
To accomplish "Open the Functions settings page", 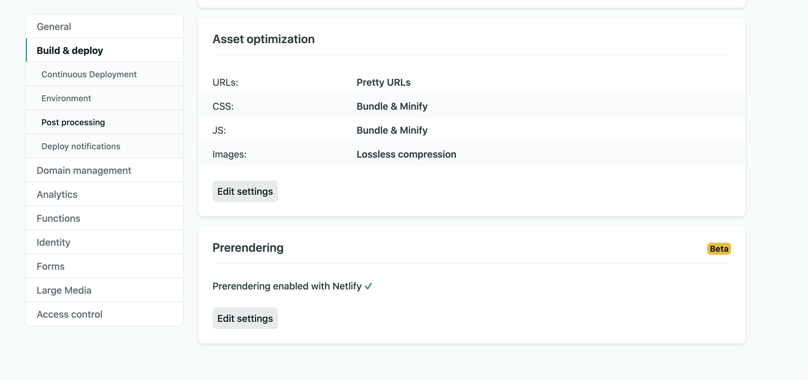I will pos(58,218).
